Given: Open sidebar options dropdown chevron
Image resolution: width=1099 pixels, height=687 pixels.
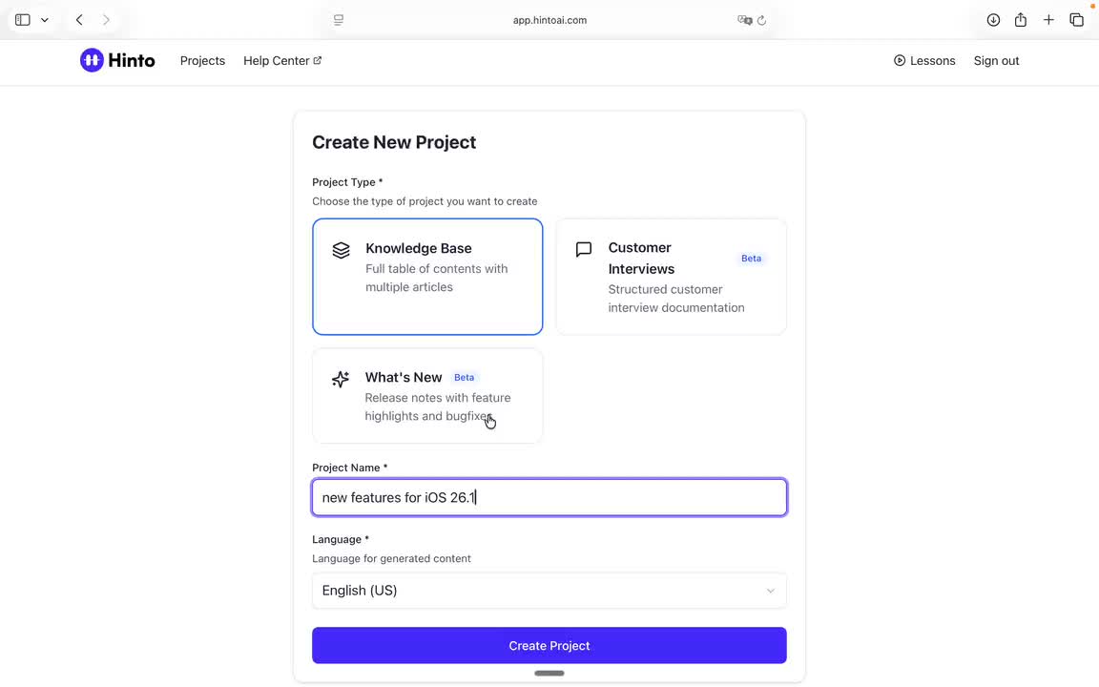Looking at the screenshot, I should (44, 20).
